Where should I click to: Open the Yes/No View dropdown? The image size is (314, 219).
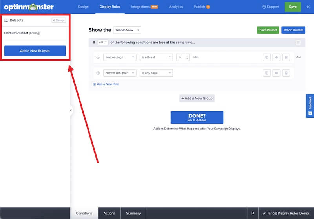coord(127,30)
